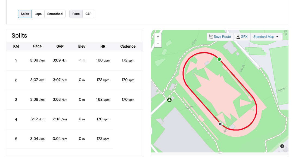Click the Save Route path icon
This screenshot has height=159, width=292.
coord(211,37)
